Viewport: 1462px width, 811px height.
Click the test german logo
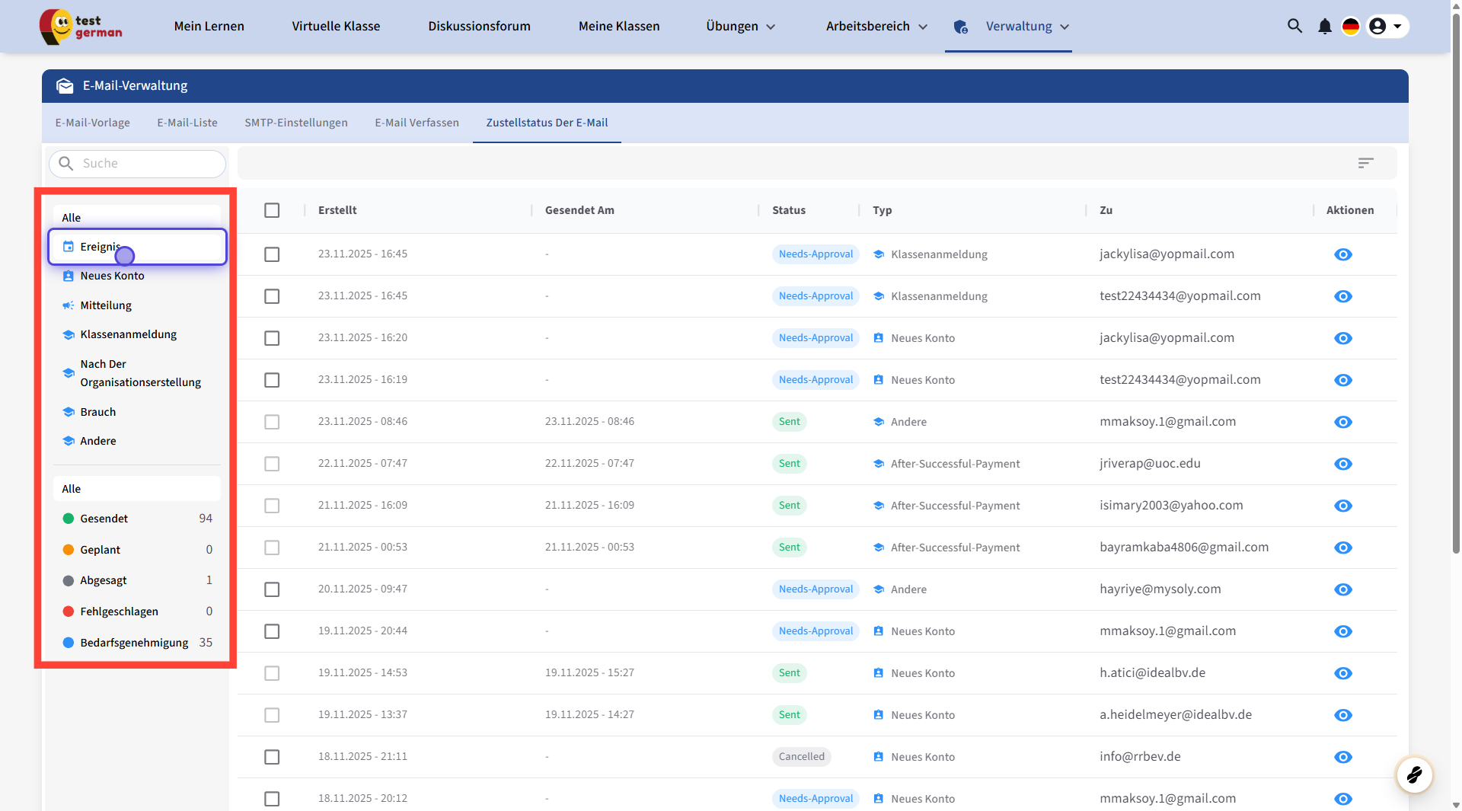81,27
